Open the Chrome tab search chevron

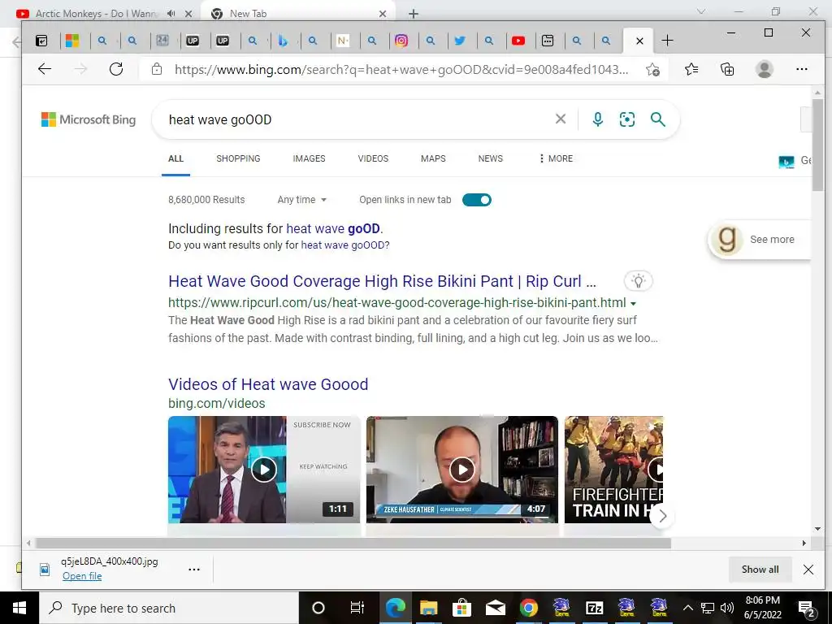point(701,11)
